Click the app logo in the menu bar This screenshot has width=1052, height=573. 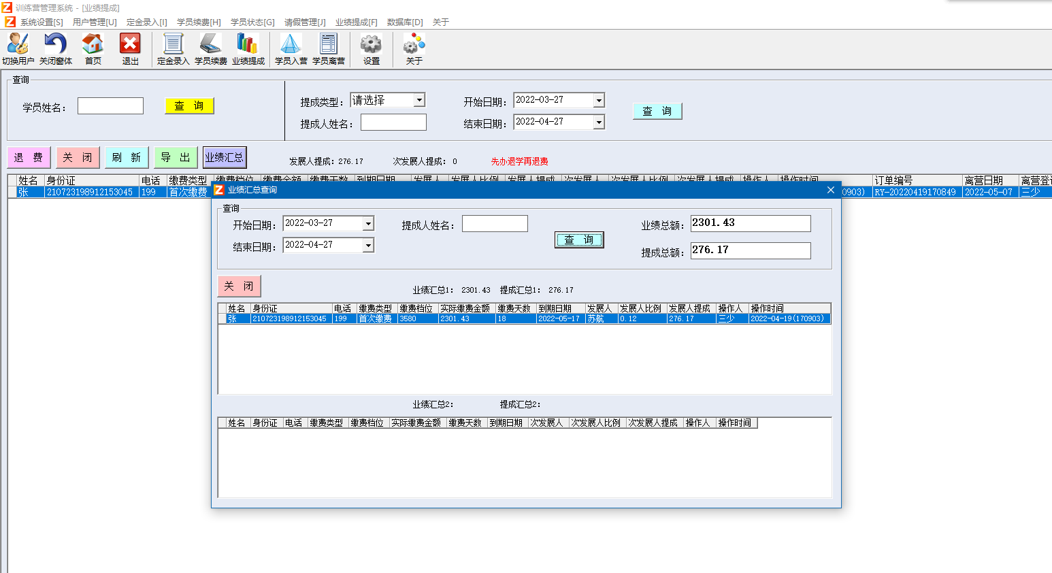[10, 22]
